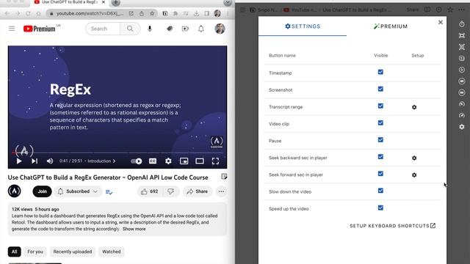The width and height of the screenshot is (470, 264).
Task: Uncheck Speed up the video checkbox
Action: tap(380, 208)
